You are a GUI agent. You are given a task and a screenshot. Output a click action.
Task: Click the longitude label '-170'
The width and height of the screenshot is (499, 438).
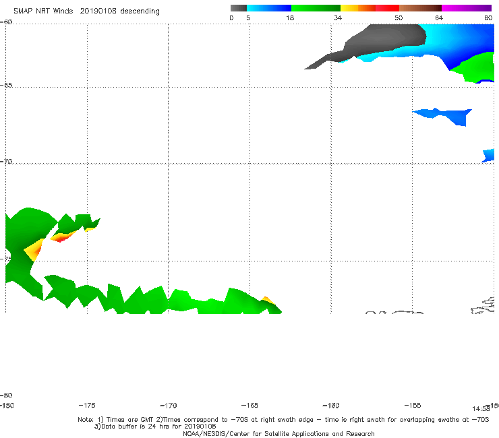pos(169,405)
